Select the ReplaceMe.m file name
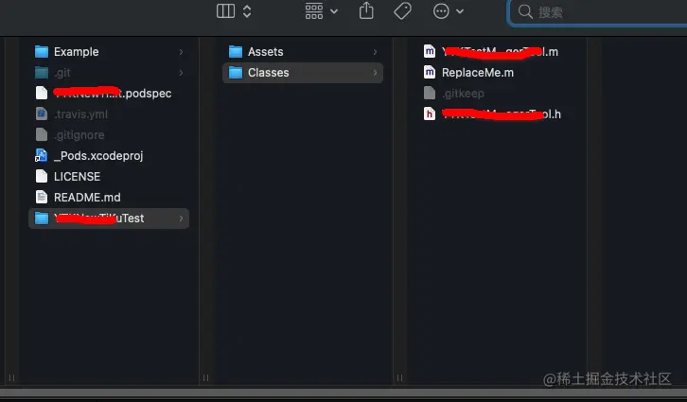 pos(478,73)
